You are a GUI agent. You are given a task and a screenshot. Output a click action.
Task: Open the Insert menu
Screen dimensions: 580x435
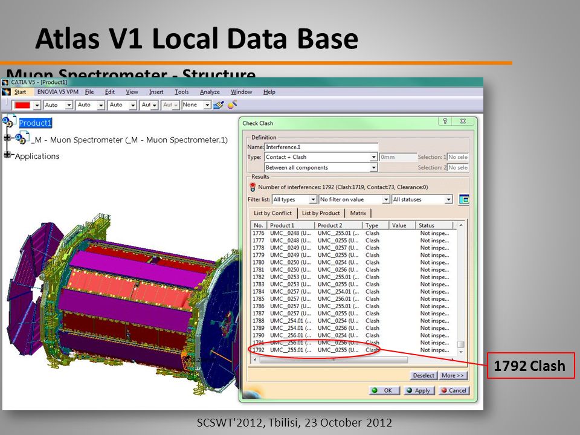click(x=156, y=92)
